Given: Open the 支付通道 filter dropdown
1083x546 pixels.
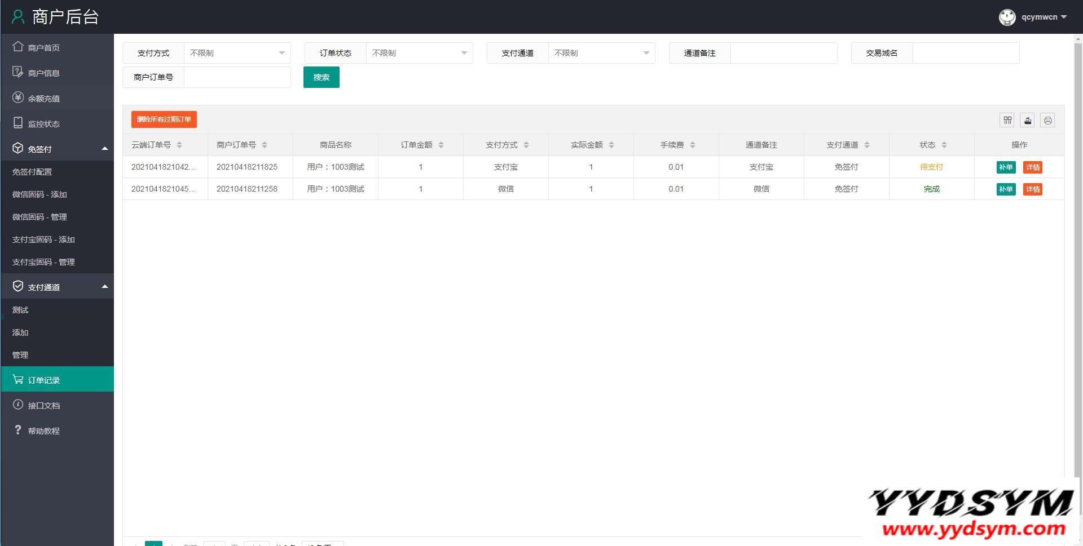Looking at the screenshot, I should [601, 53].
